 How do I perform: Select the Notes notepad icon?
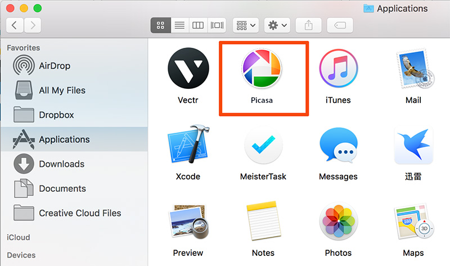263,221
